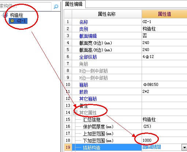Click the 属性值 column header
The height and width of the screenshot is (152, 187).
pos(164,14)
